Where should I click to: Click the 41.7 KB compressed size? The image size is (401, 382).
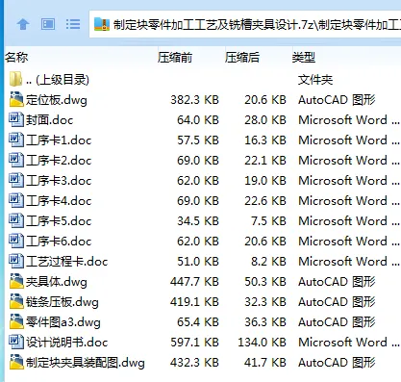pyautogui.click(x=265, y=363)
